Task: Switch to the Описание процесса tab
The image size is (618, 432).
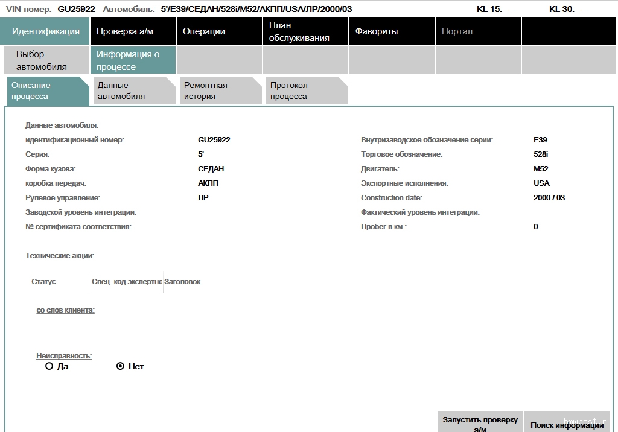Action: tap(47, 91)
